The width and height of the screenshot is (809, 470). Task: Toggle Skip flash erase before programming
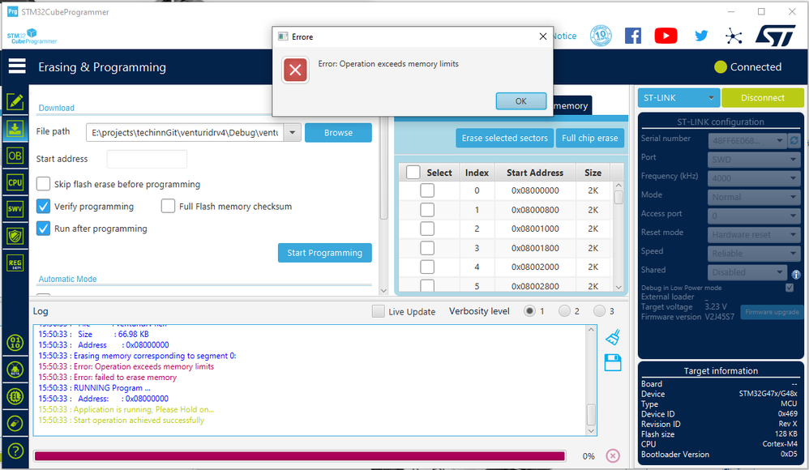(43, 184)
